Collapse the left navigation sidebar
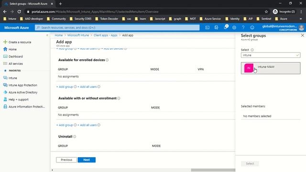The width and height of the screenshot is (306, 172). pyautogui.click(x=47, y=35)
